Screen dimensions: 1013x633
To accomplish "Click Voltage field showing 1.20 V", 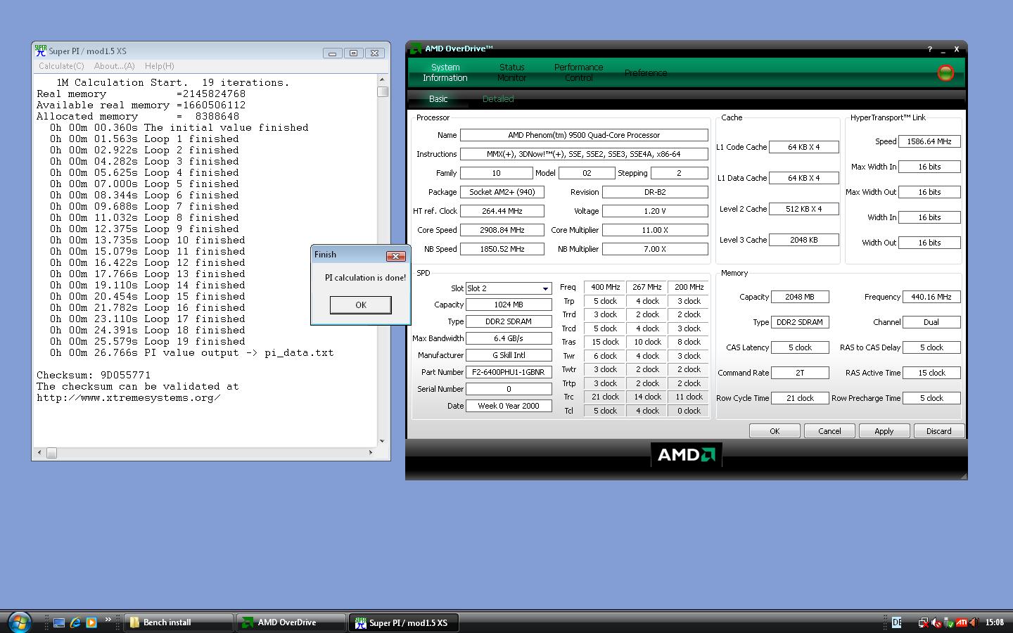I will tap(655, 211).
